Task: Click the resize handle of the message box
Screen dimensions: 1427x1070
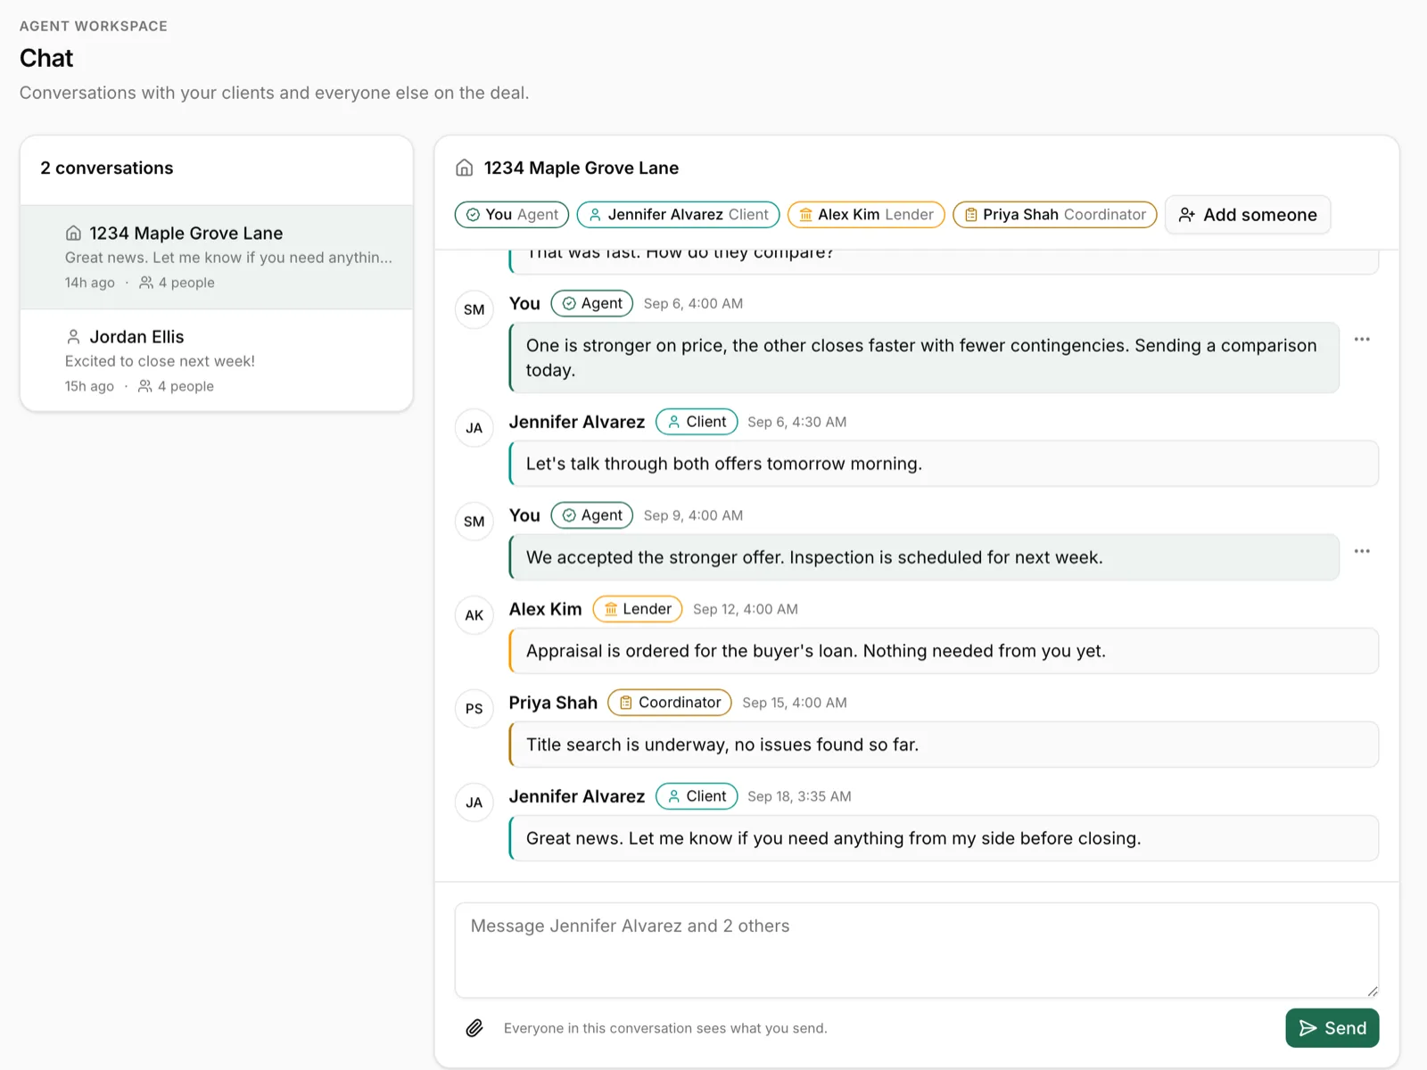Action: pos(1373,992)
